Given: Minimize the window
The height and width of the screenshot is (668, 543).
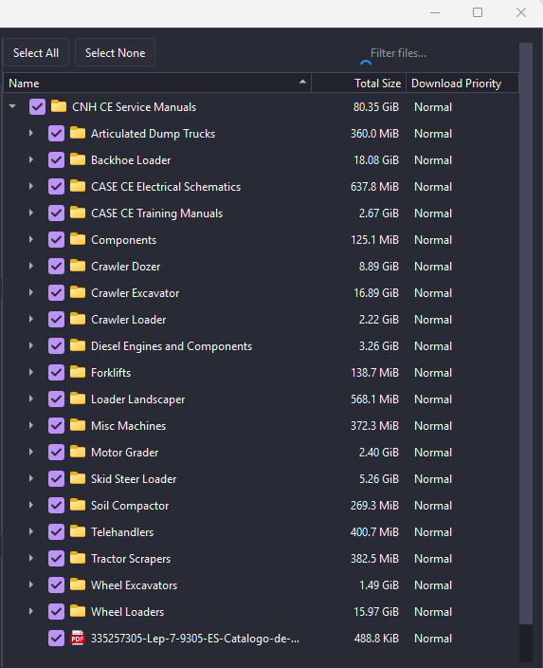Looking at the screenshot, I should pyautogui.click(x=434, y=12).
